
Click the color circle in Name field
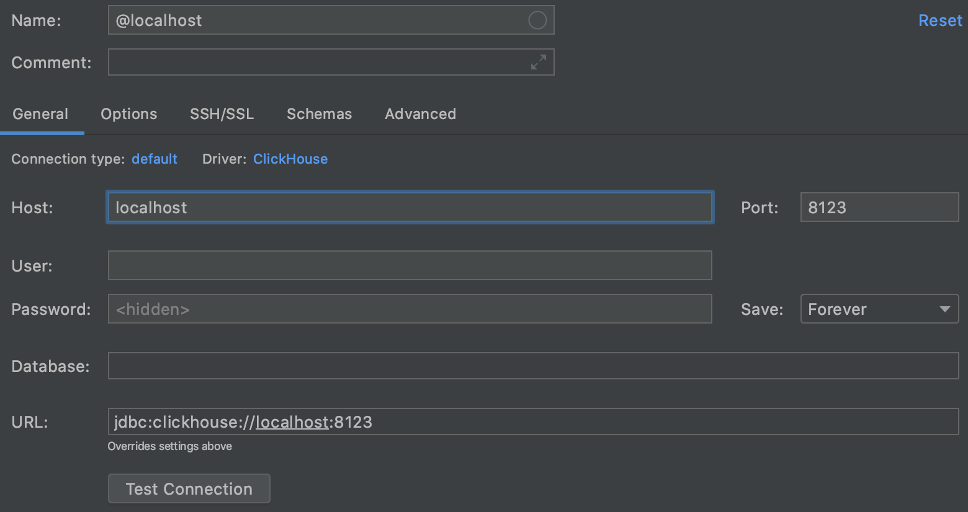click(x=537, y=20)
